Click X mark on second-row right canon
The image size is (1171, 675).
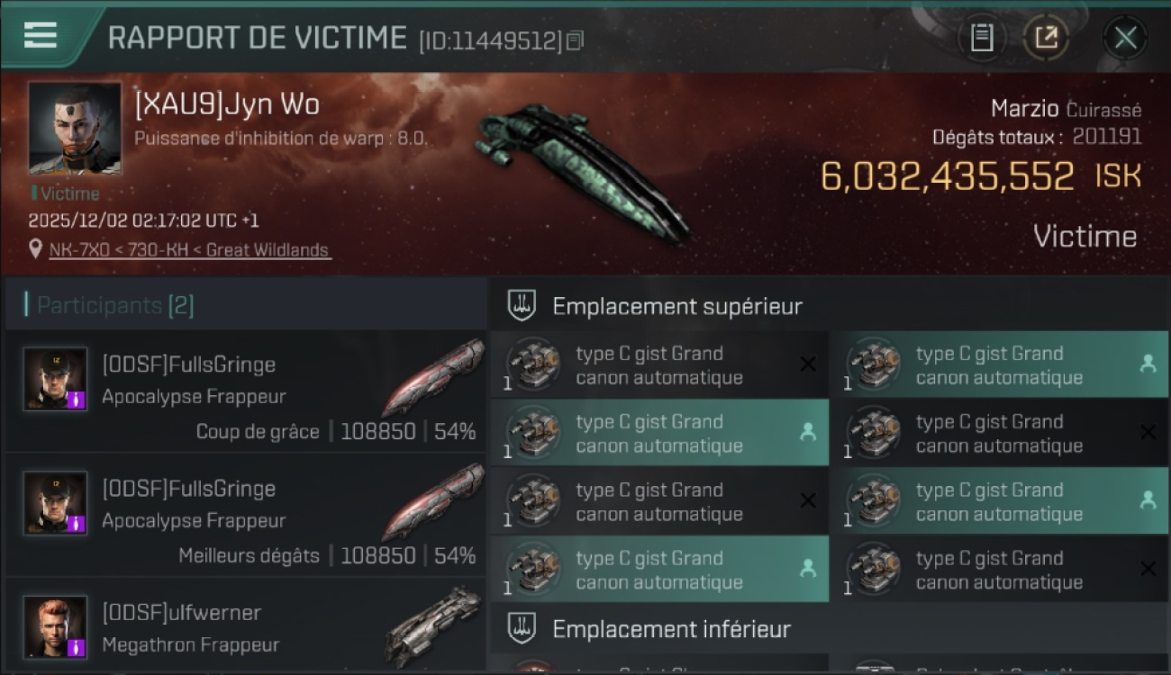pos(1148,432)
